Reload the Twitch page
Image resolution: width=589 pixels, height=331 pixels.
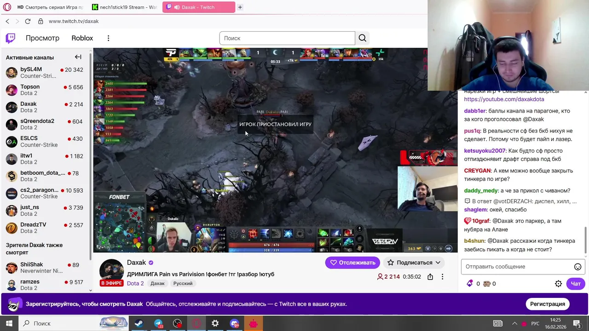28,21
